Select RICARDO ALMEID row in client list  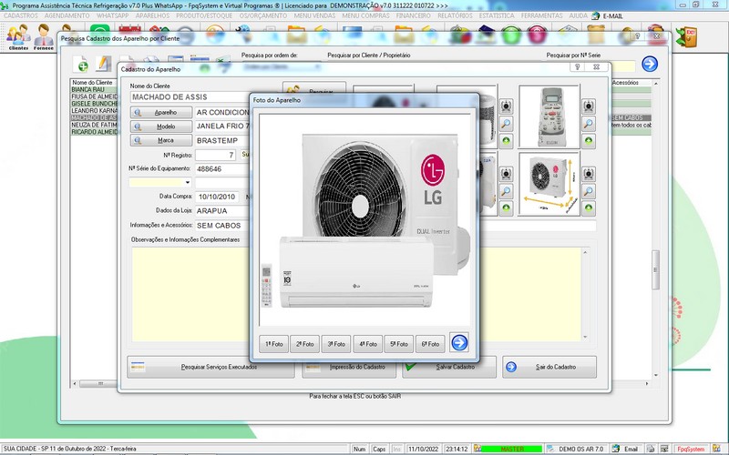95,132
